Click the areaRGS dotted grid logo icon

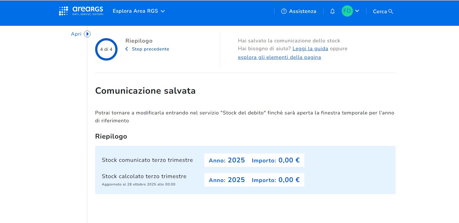[63, 11]
